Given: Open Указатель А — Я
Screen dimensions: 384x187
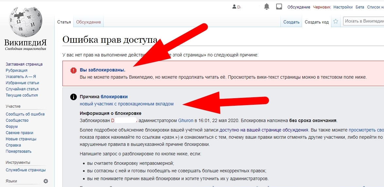Looking at the screenshot, I should pos(21,76).
